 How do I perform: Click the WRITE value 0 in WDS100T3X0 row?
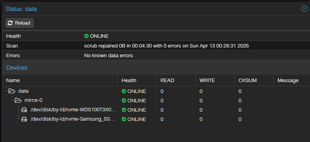201,110
